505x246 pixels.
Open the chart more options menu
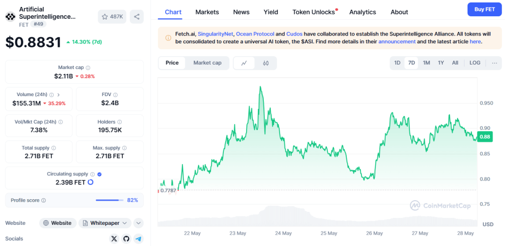pos(494,63)
